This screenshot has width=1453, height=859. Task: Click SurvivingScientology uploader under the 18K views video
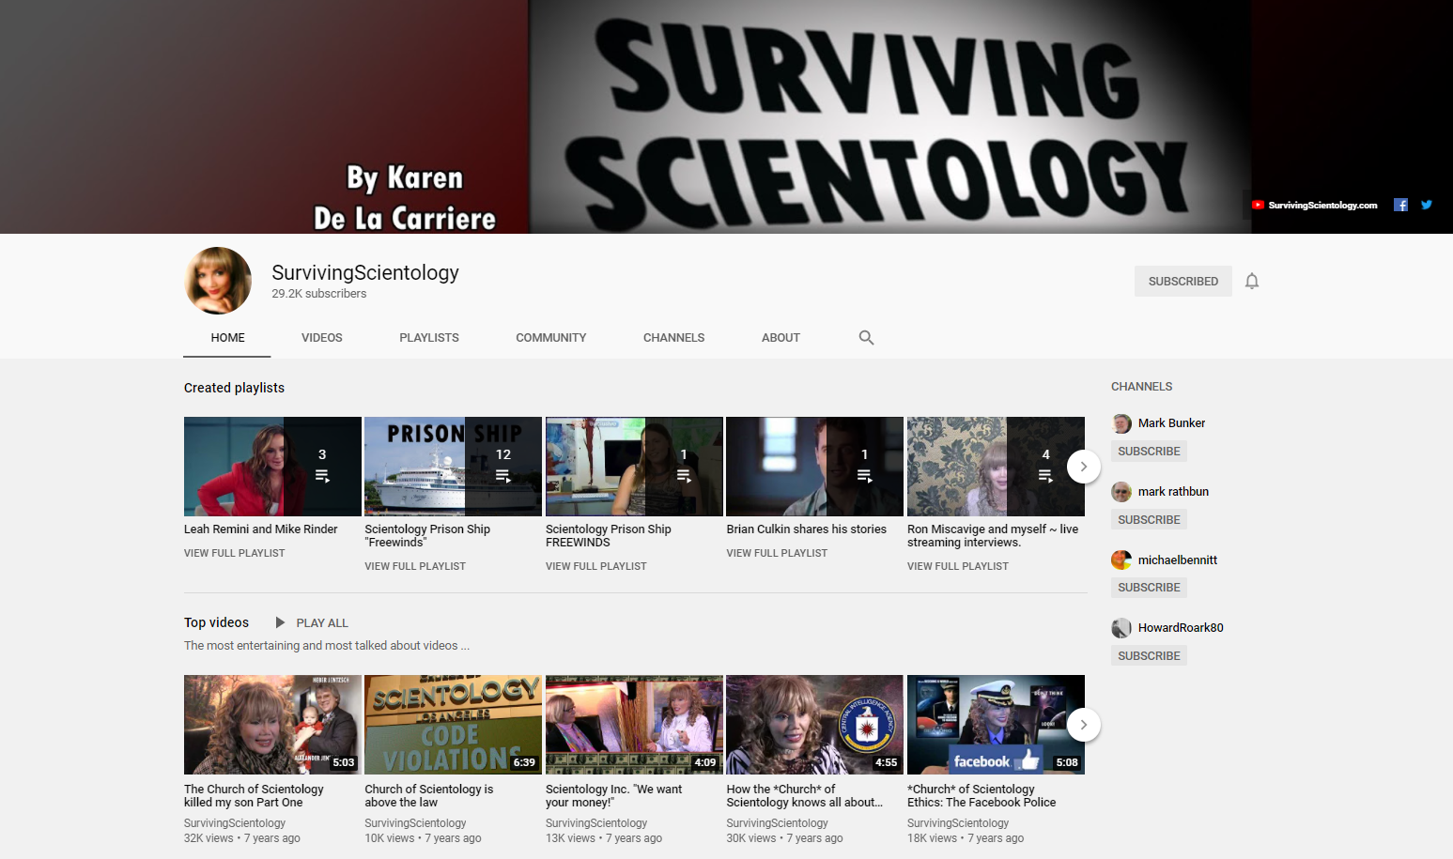click(x=958, y=823)
